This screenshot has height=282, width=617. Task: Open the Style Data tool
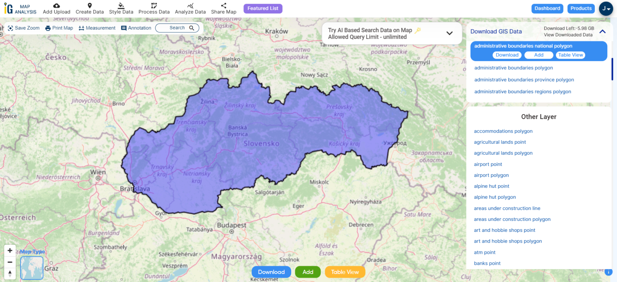(x=121, y=9)
